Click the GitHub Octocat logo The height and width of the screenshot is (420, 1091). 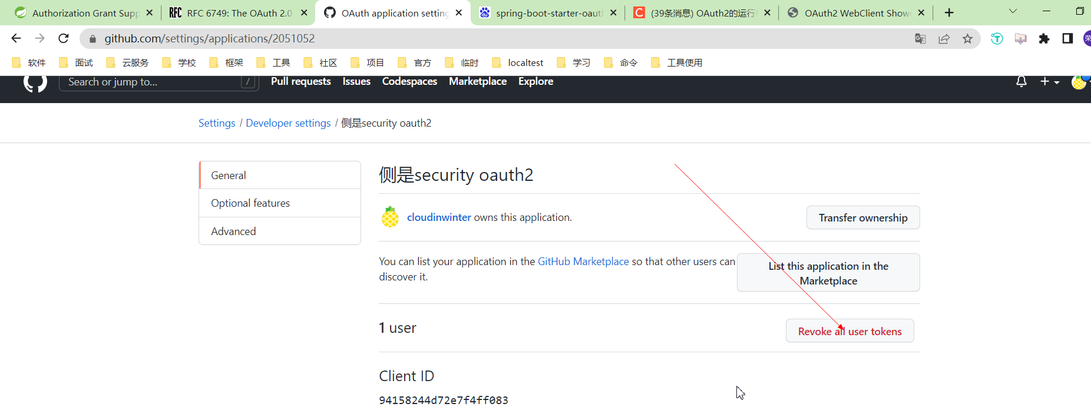35,82
